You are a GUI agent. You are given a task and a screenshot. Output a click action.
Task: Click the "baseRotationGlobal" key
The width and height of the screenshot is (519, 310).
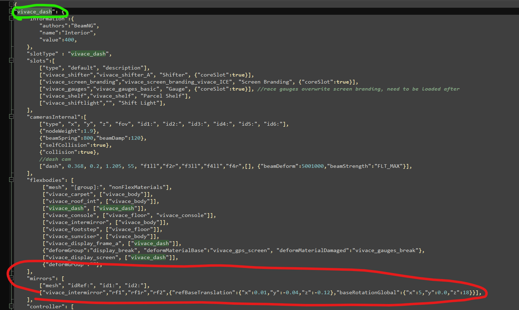point(368,292)
